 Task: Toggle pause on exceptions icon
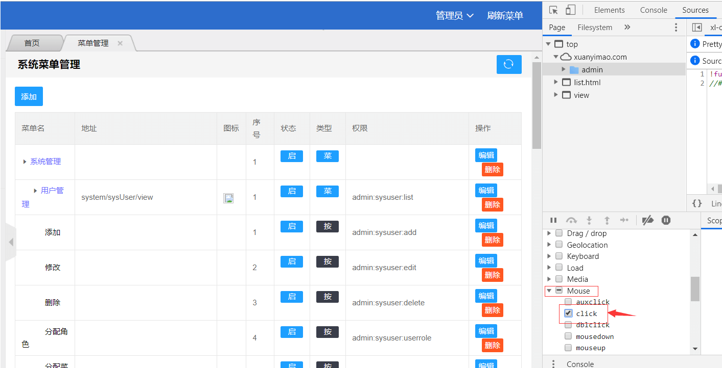coord(666,220)
